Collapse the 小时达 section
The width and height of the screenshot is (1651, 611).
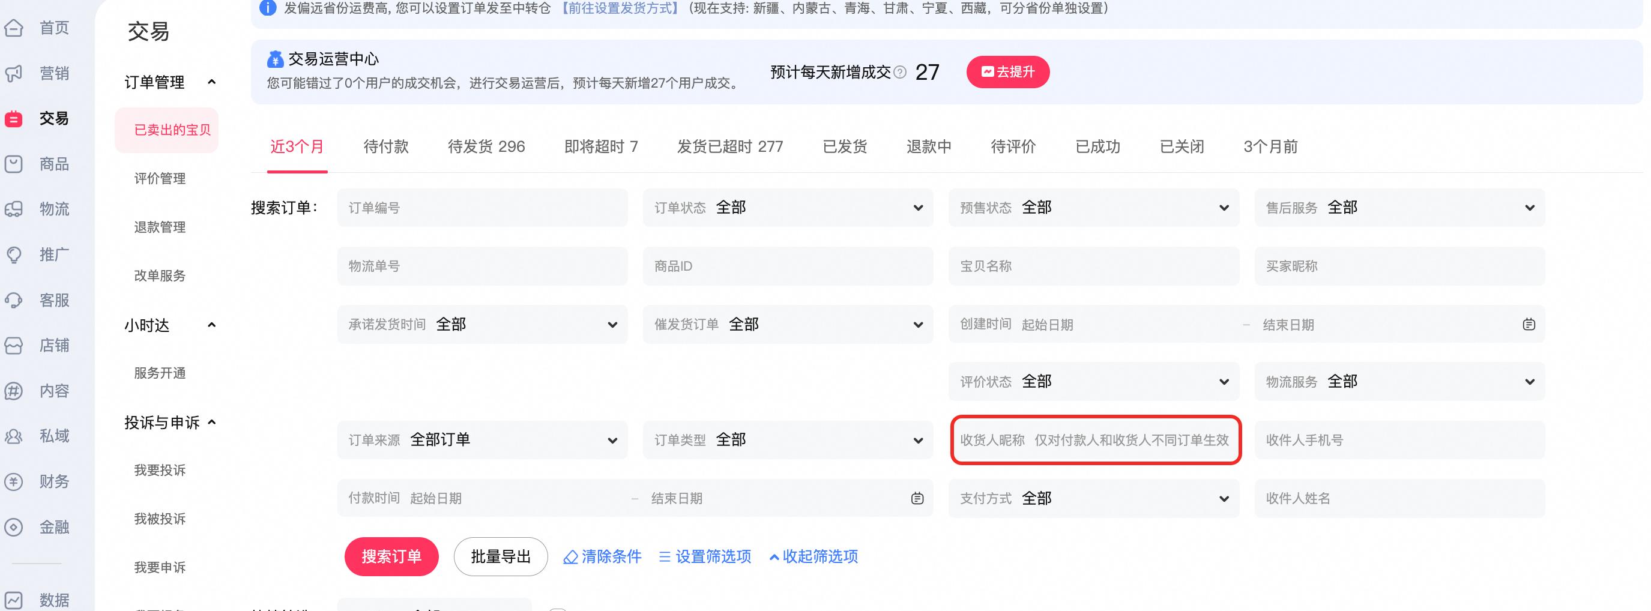pos(212,325)
